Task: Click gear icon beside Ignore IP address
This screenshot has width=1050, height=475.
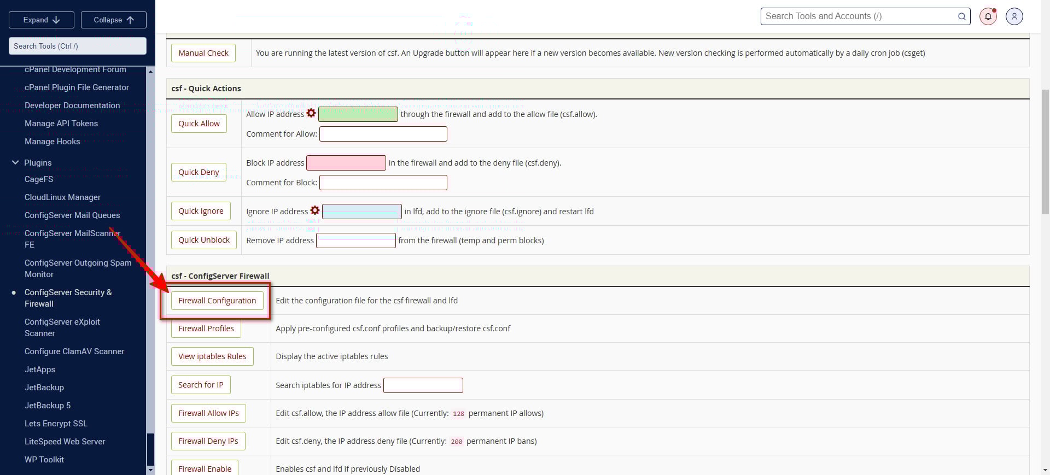Action: pos(315,210)
